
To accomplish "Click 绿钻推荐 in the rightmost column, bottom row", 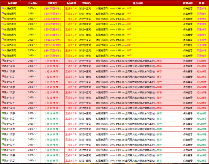I will point(201,161).
